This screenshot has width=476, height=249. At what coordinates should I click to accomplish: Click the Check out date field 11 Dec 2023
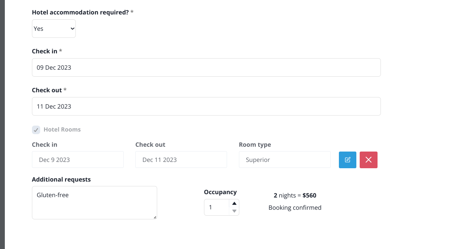pyautogui.click(x=206, y=106)
